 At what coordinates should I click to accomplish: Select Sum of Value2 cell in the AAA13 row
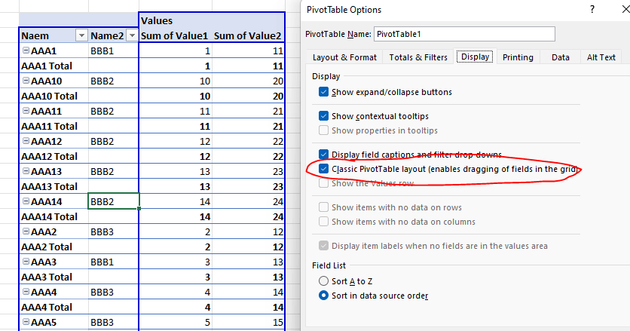248,171
